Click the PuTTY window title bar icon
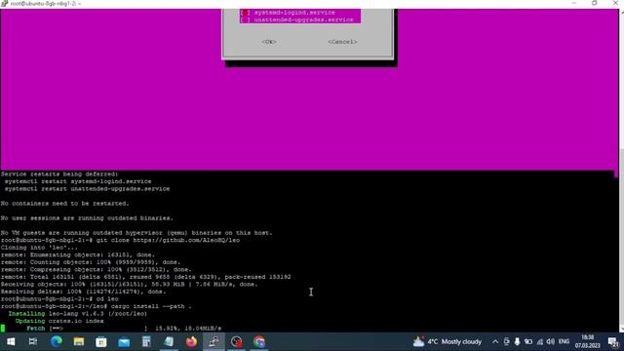624x351 pixels. [x=4, y=3]
